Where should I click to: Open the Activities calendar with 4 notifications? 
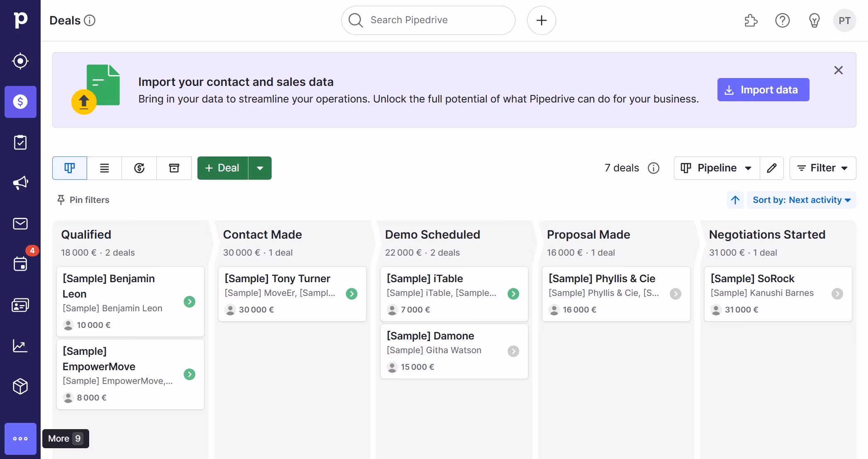point(20,264)
